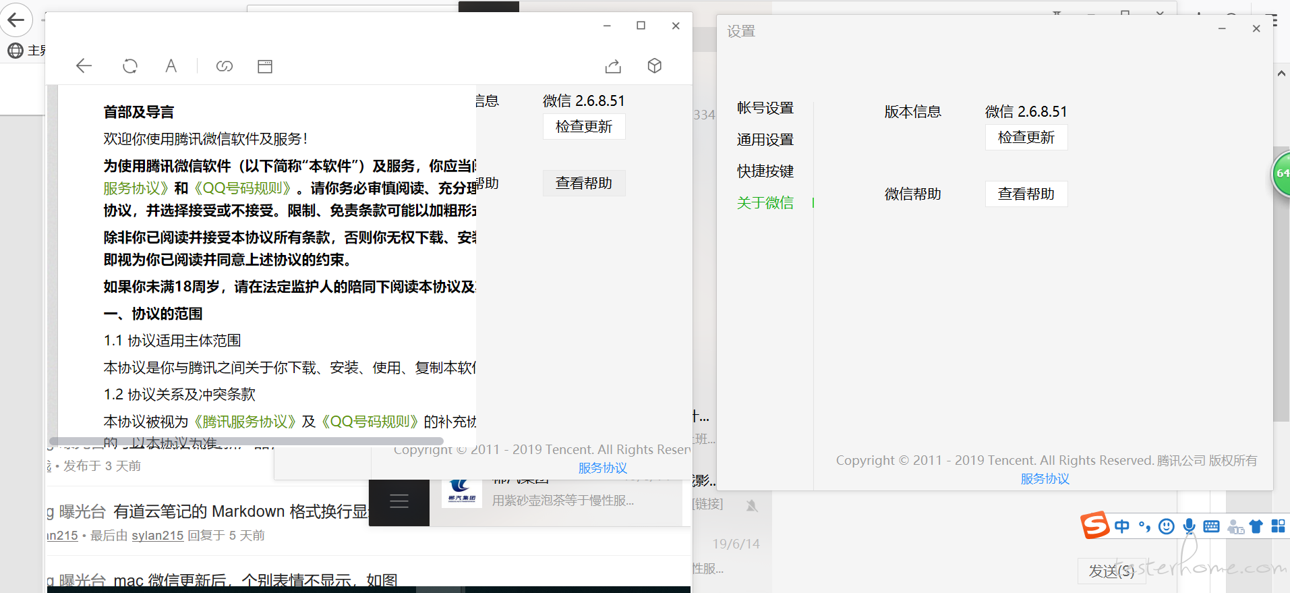Select 帐号设置 in settings sidebar
Screen dimensions: 1290x593
click(765, 108)
